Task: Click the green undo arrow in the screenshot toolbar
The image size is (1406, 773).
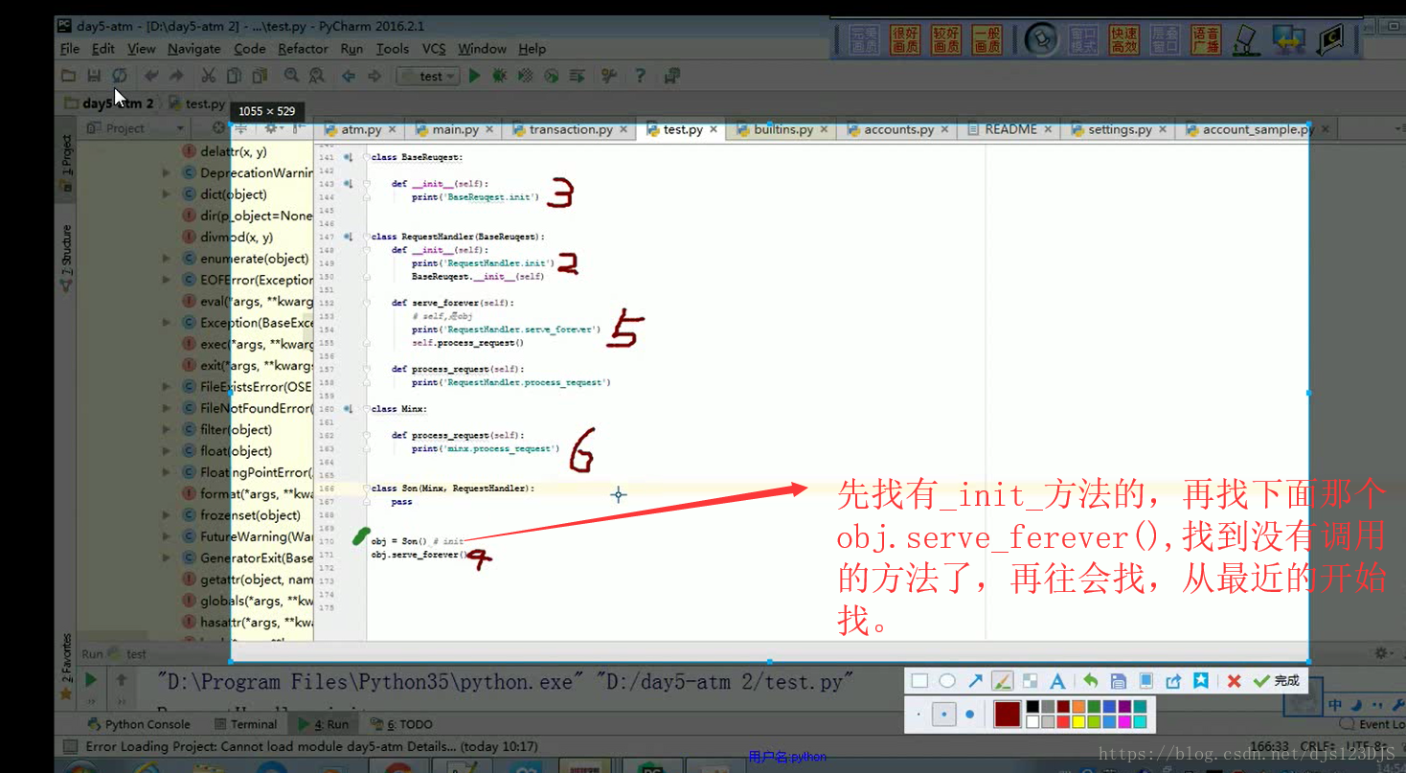Action: click(1090, 681)
